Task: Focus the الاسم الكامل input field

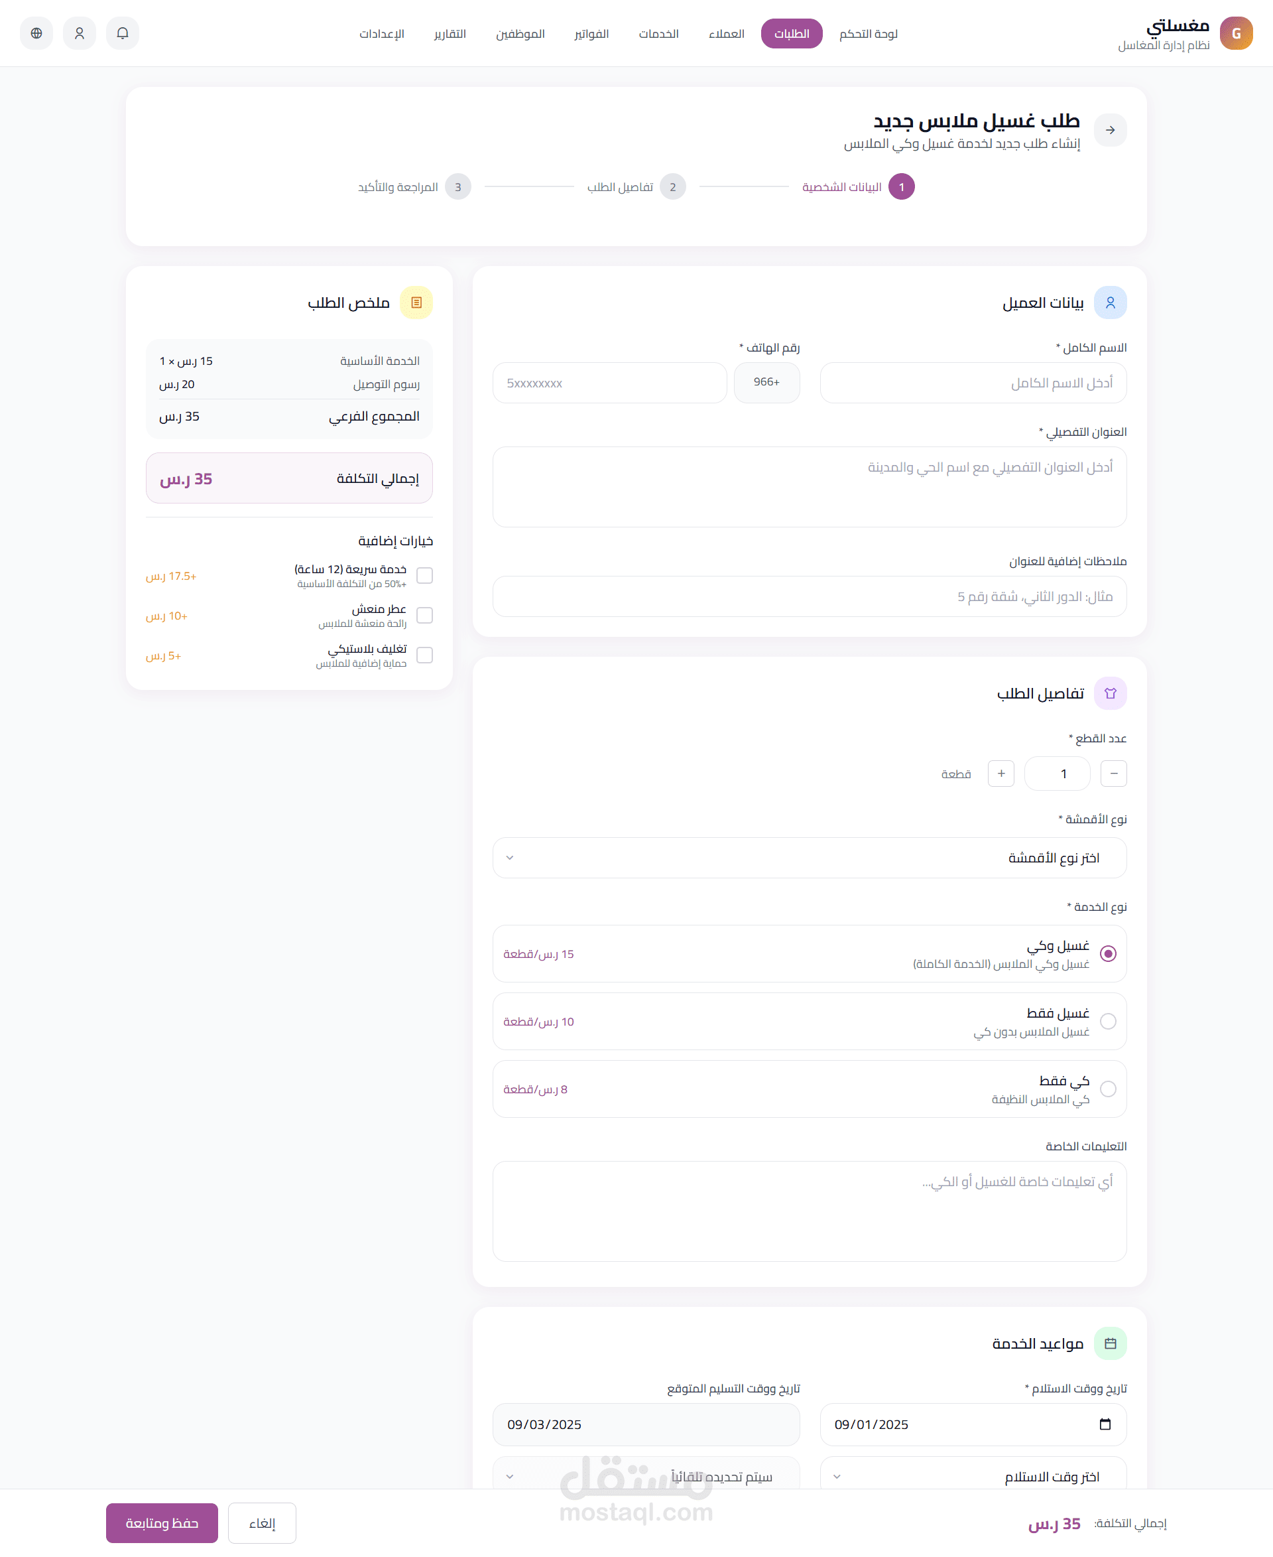Action: tap(973, 382)
